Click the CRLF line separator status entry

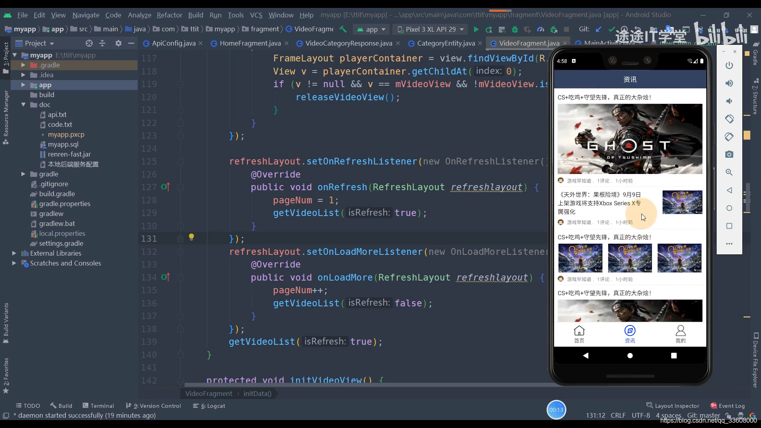point(618,415)
